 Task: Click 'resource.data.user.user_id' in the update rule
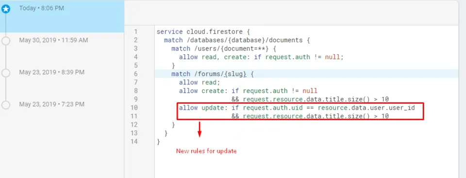pyautogui.click(x=366, y=108)
